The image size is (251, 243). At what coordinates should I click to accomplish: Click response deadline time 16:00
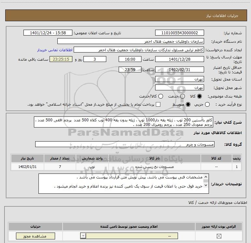(x=130, y=59)
